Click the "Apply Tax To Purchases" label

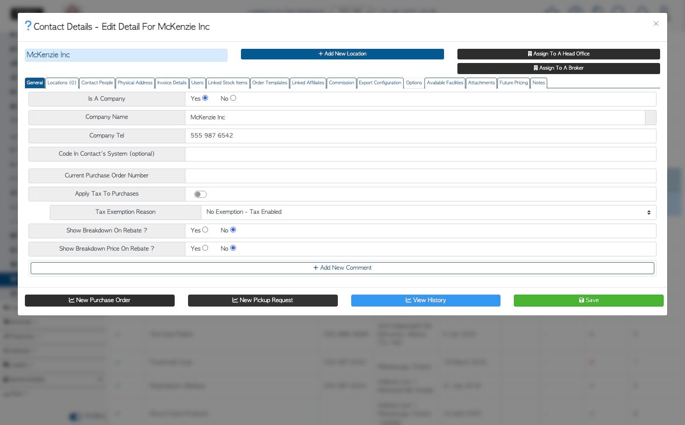pyautogui.click(x=107, y=194)
